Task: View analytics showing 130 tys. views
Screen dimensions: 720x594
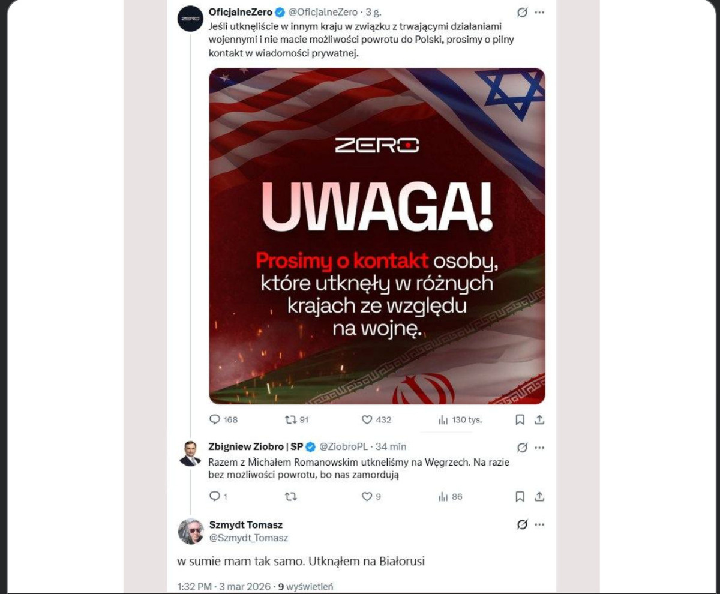Action: pos(460,420)
